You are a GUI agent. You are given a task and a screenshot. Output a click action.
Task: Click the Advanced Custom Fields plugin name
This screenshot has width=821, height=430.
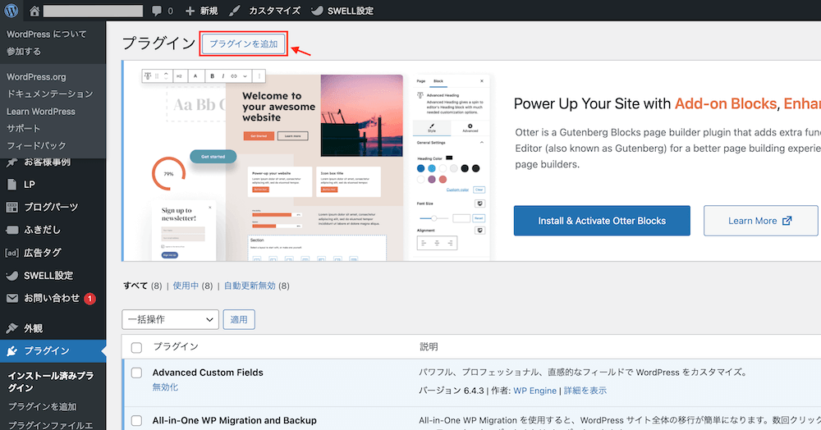208,373
